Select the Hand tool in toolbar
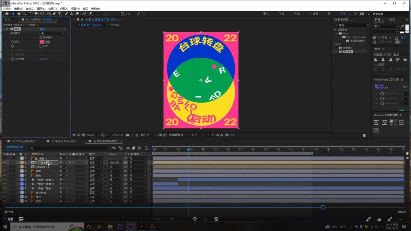 pos(19,14)
